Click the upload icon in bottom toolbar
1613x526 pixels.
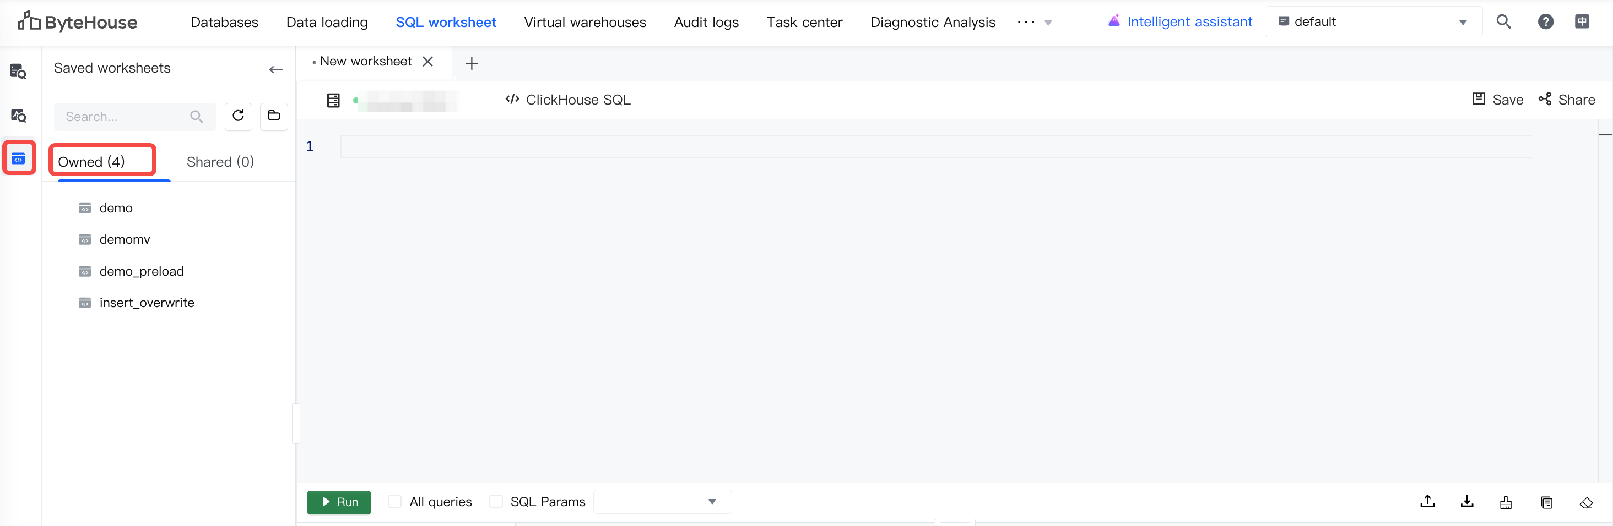click(1427, 502)
